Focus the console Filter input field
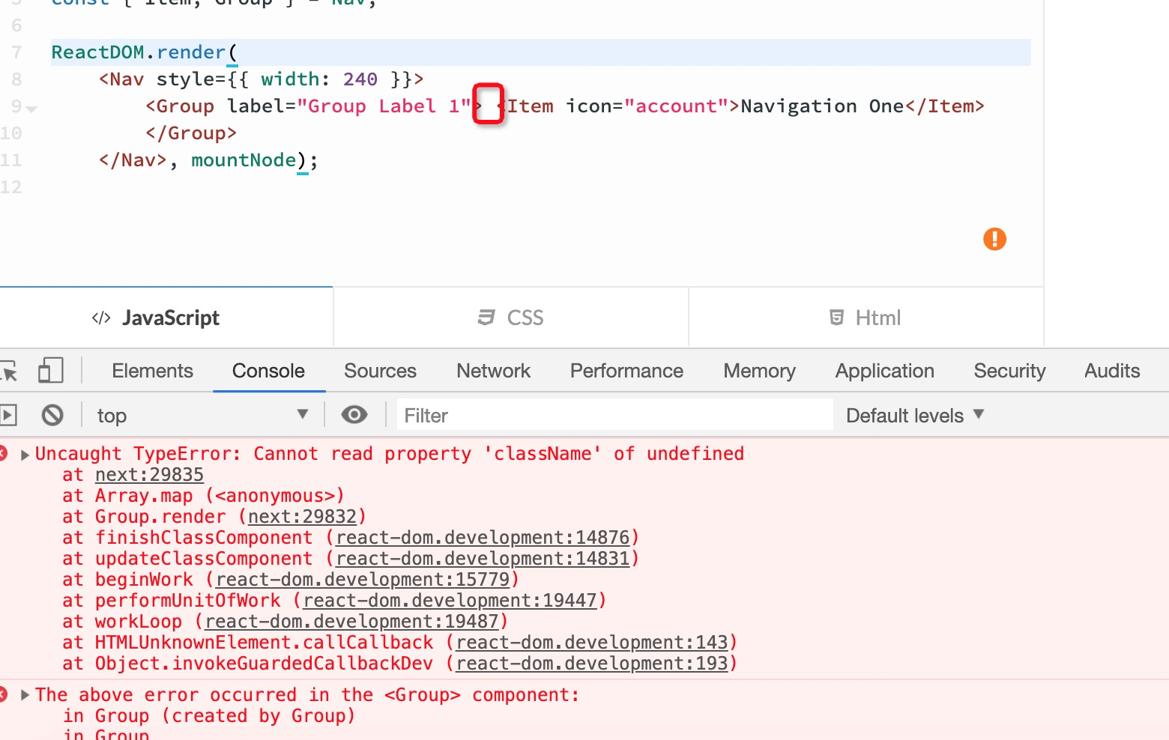 click(x=614, y=415)
